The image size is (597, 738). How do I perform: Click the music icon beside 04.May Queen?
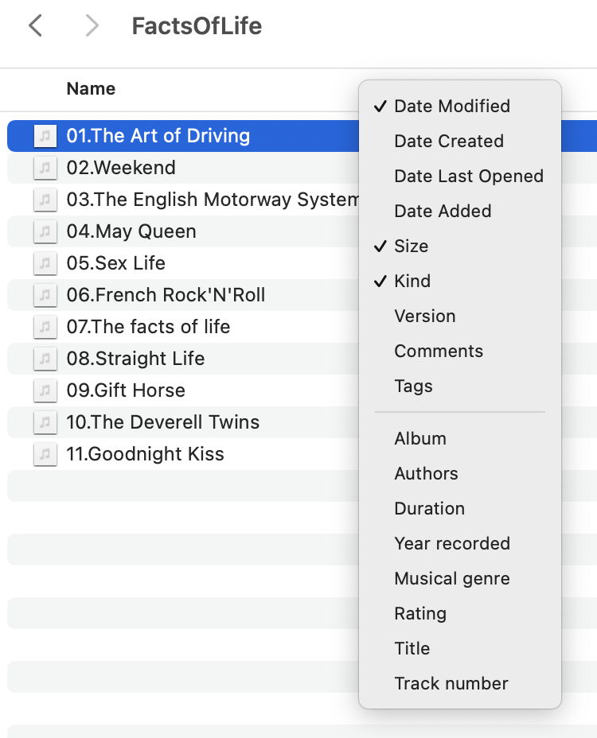[45, 231]
